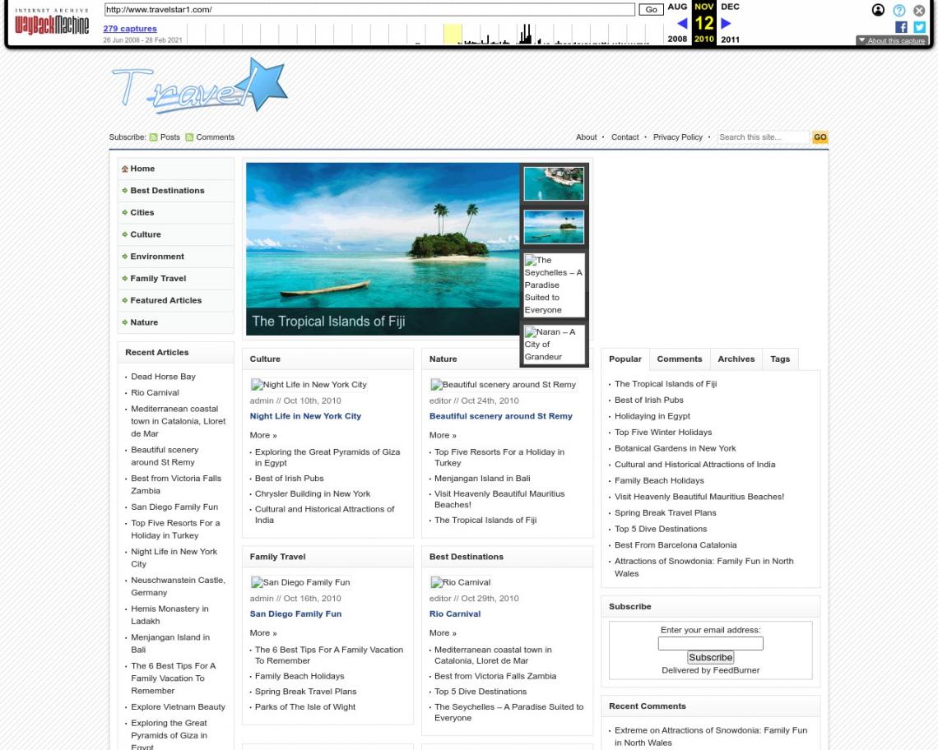Select the first slider thumbnail image

554,184
